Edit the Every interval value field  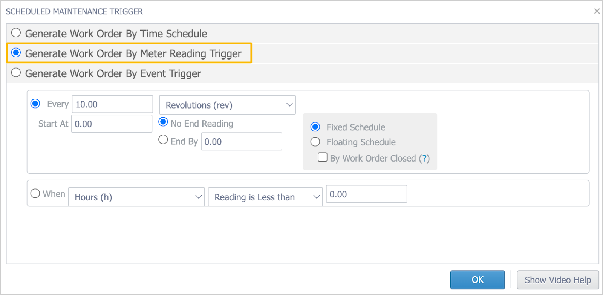tap(112, 104)
